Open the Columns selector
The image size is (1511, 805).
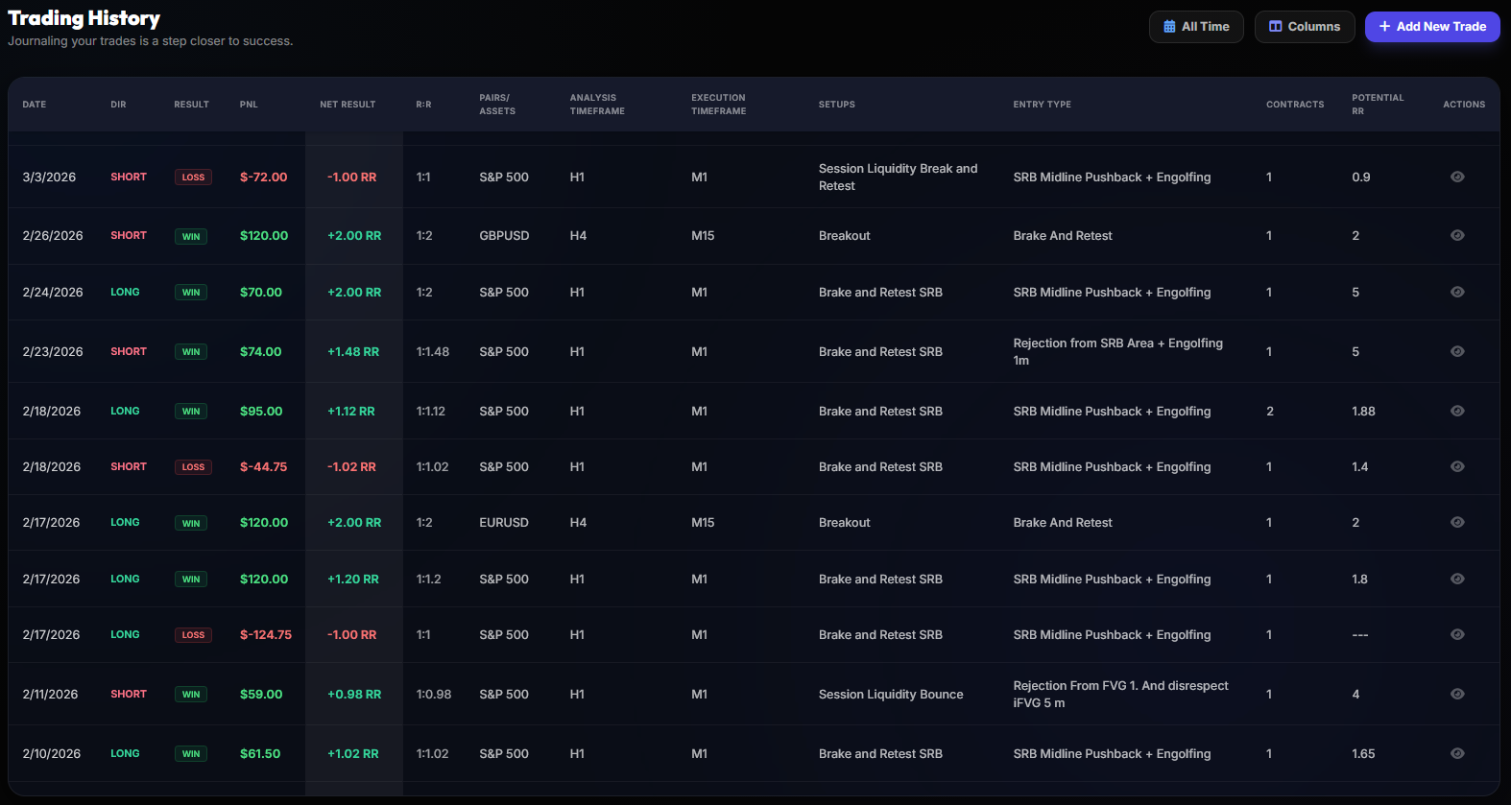(1304, 27)
